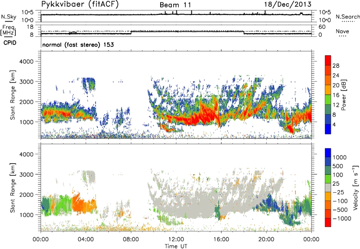Click the '28' tick on power colorbar

336,66
